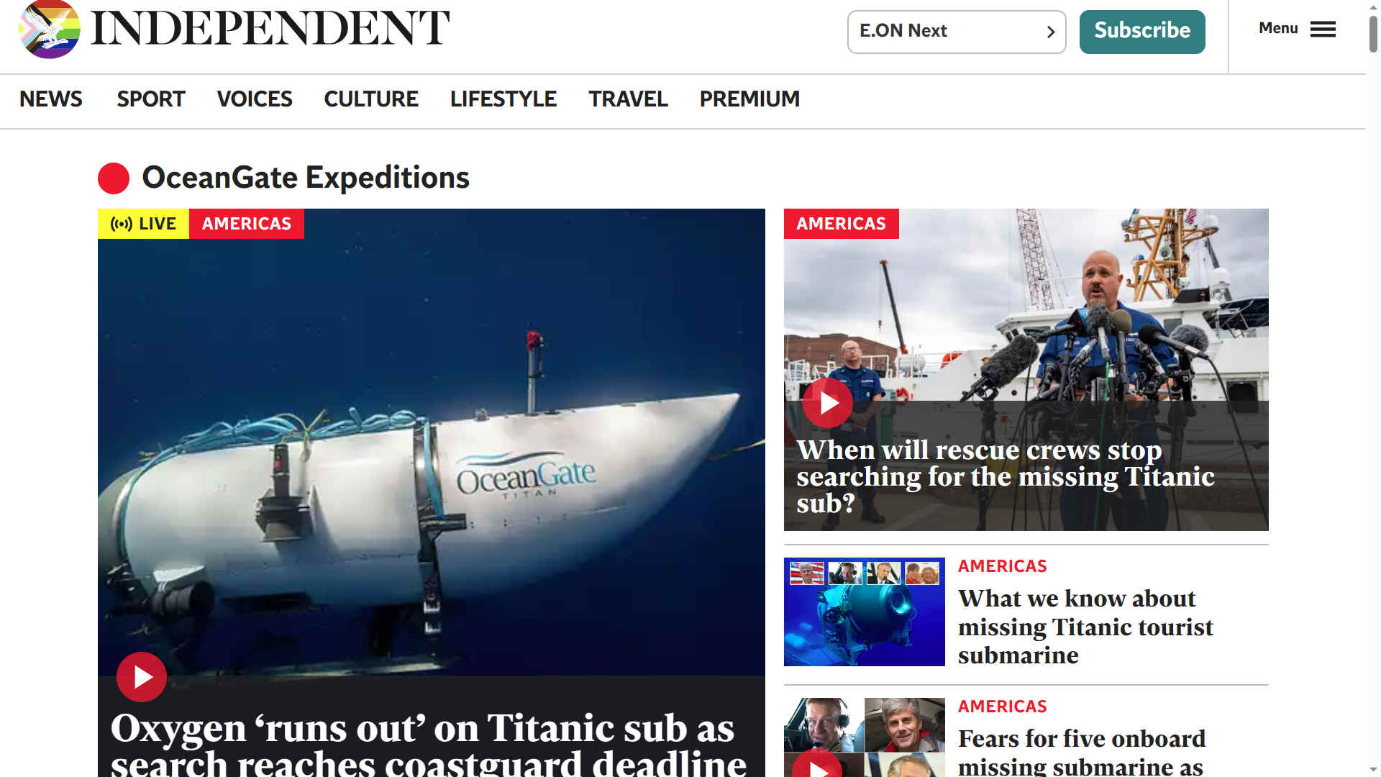Play the rescue crews press conference video
This screenshot has height=777, width=1381.
(828, 403)
